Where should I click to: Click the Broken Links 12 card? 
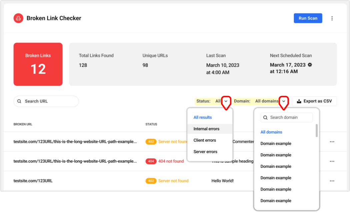(38, 64)
